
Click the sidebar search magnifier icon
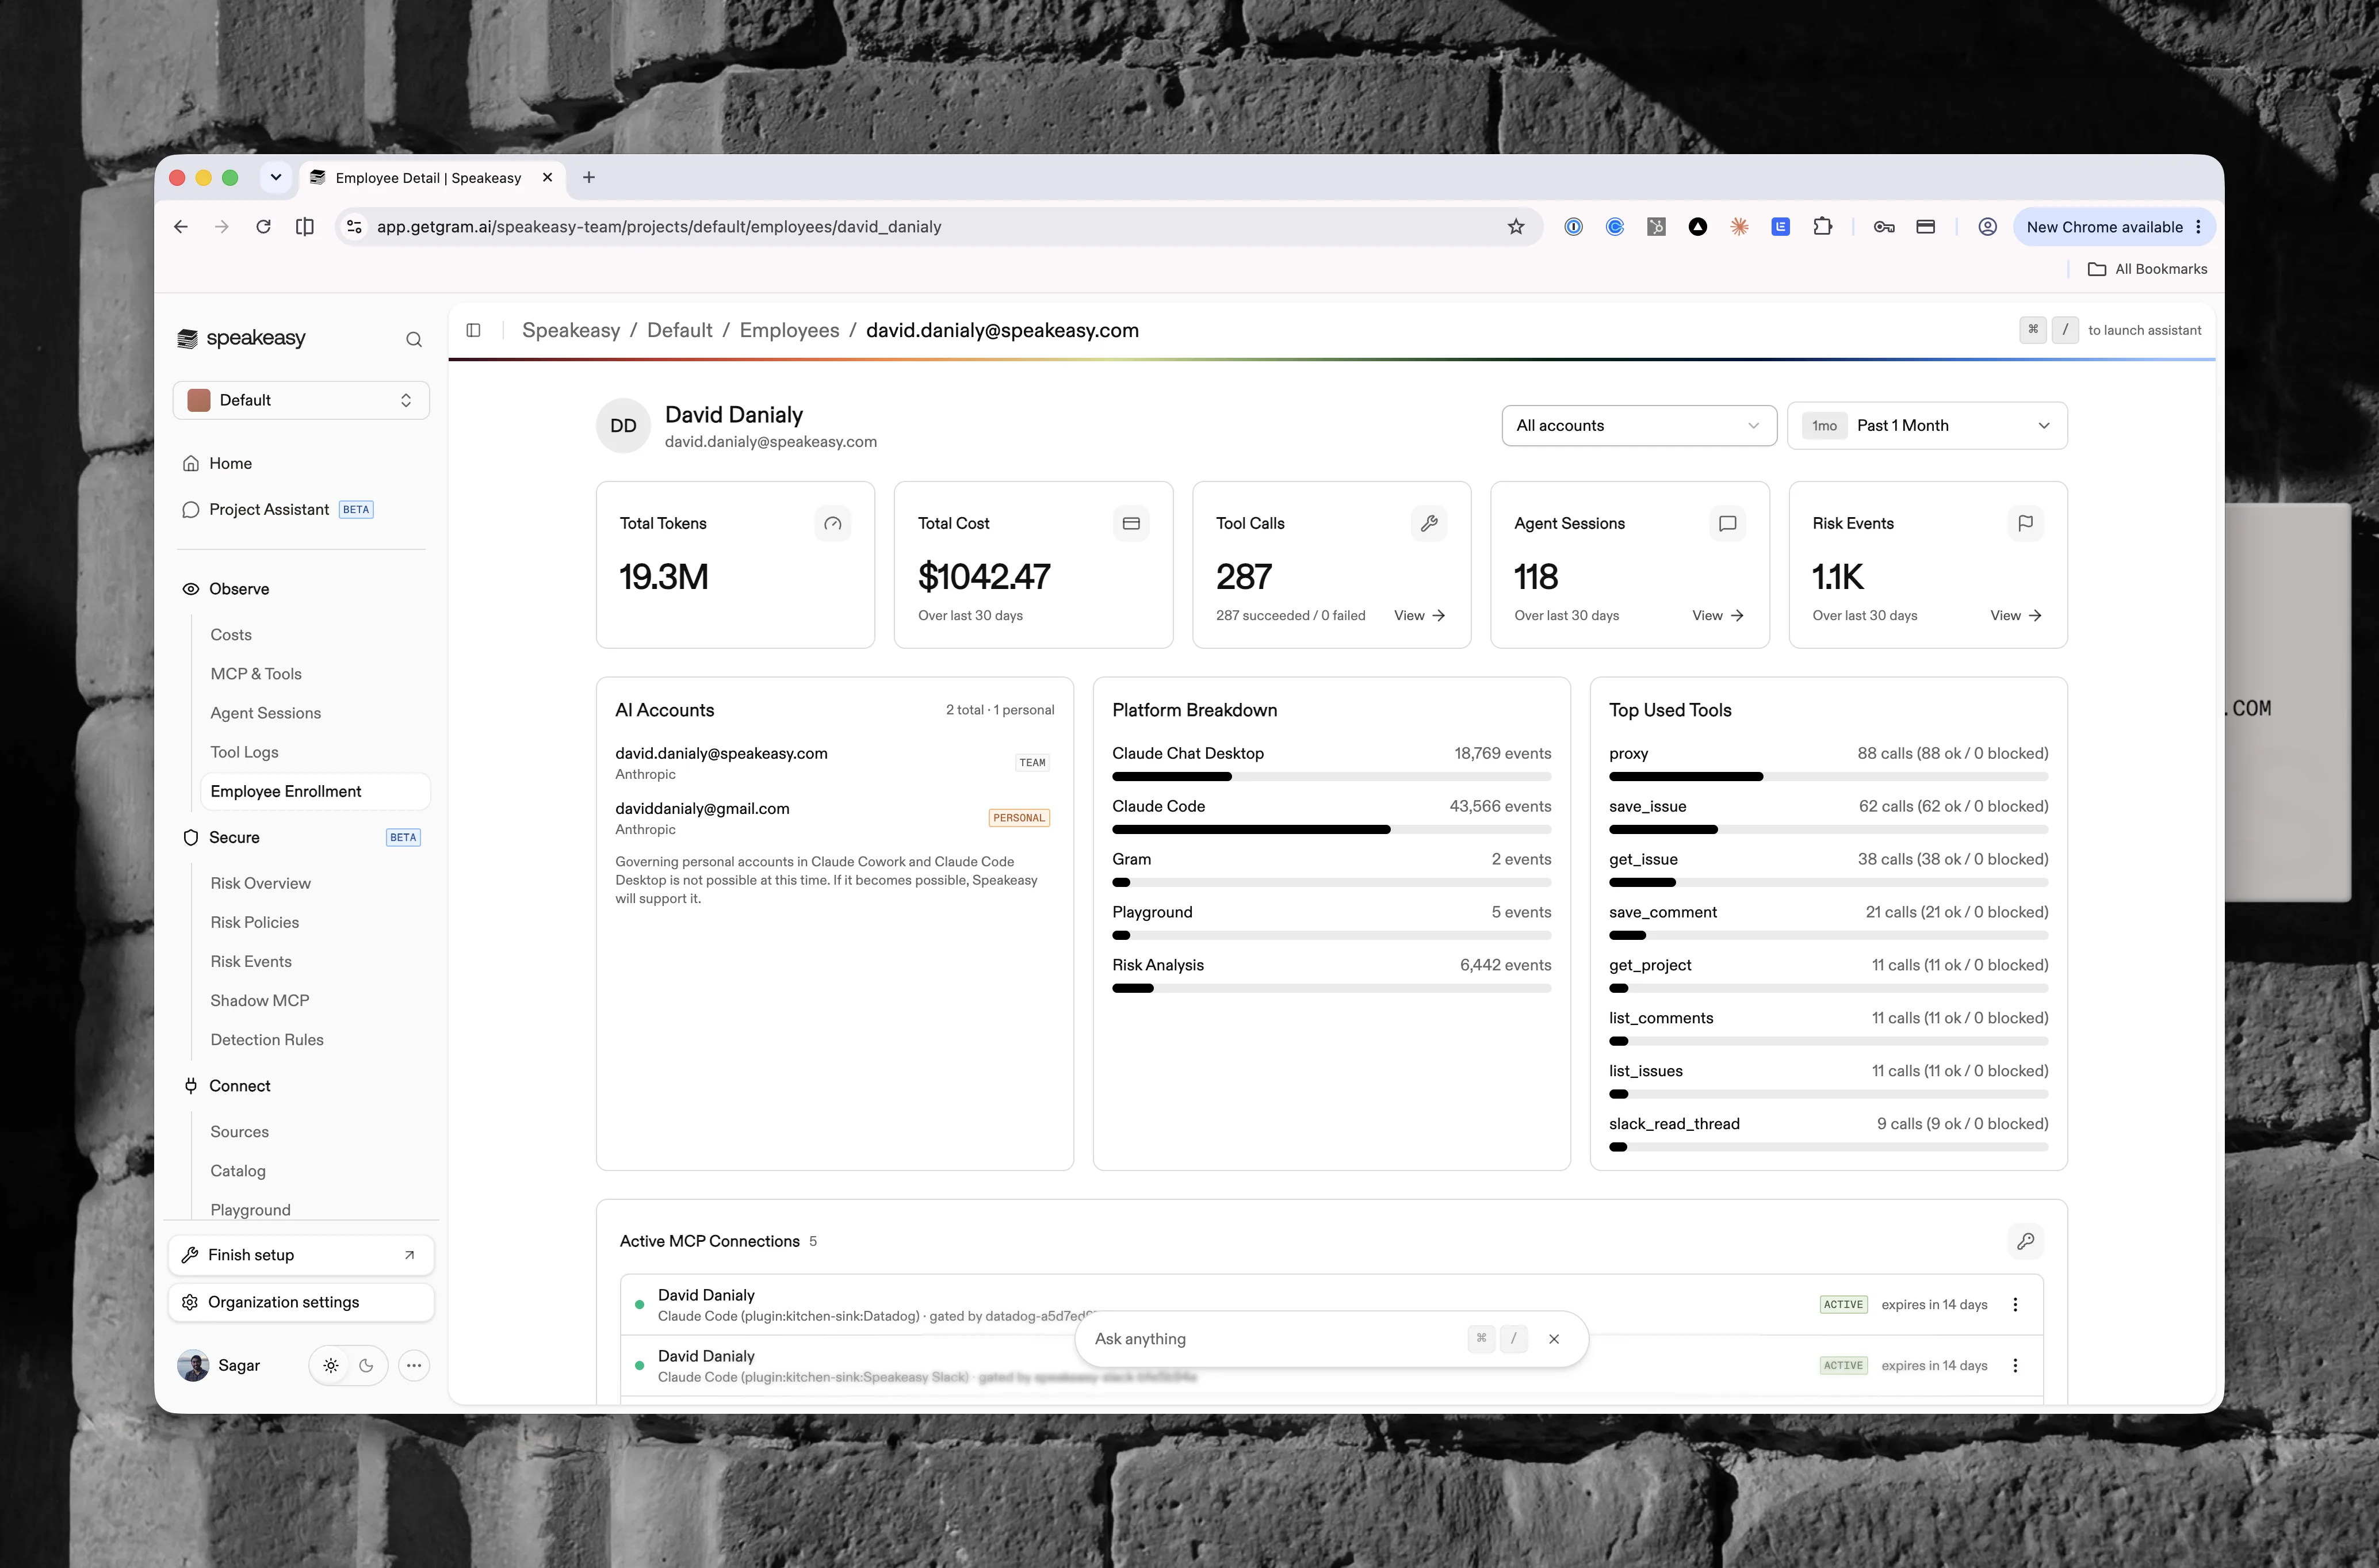[414, 339]
